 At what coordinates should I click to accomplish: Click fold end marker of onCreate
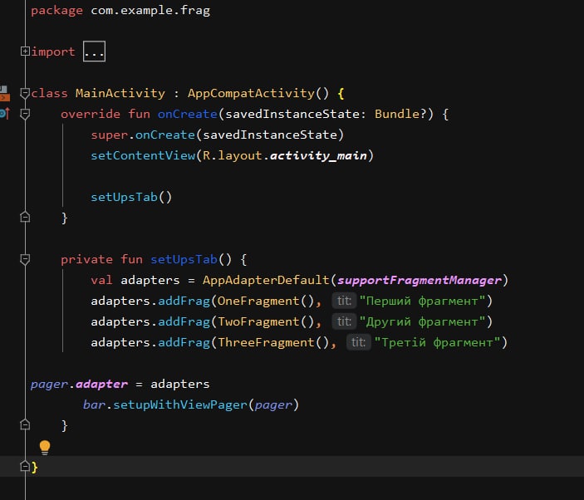click(x=25, y=217)
